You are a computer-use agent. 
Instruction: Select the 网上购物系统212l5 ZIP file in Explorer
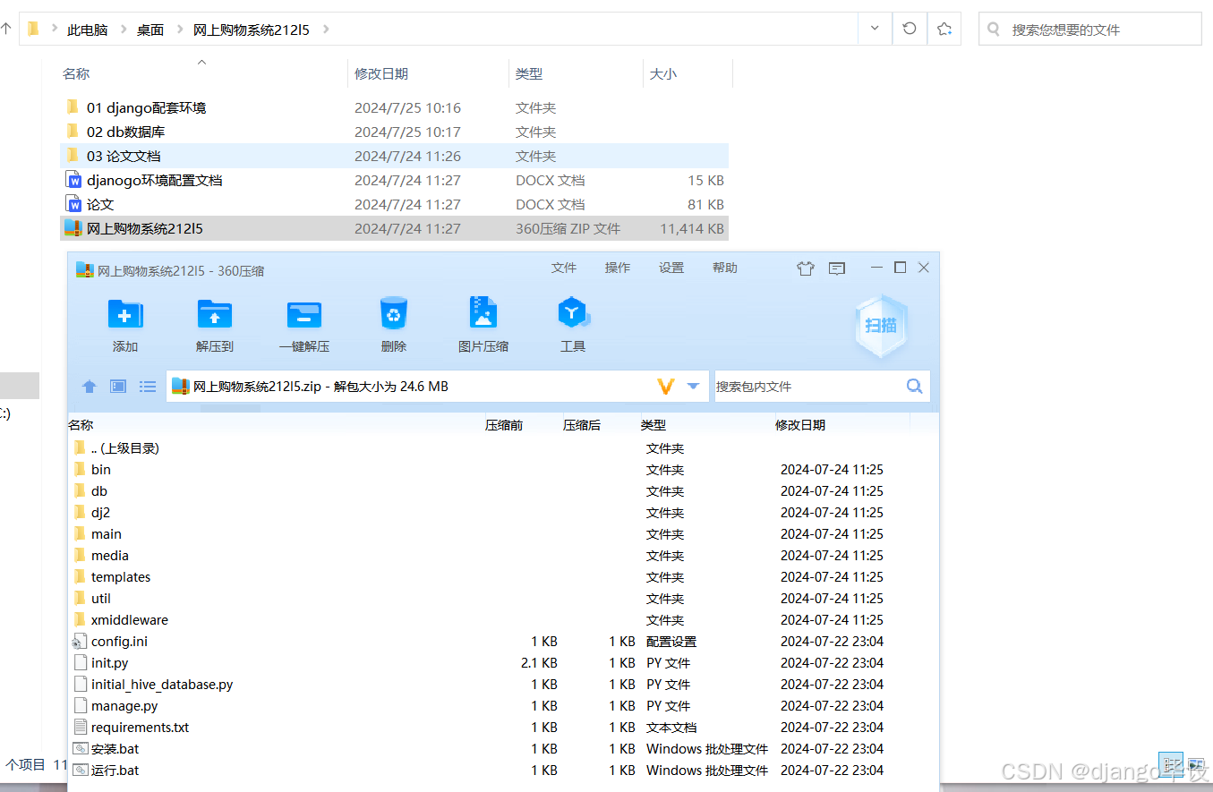[394, 228]
